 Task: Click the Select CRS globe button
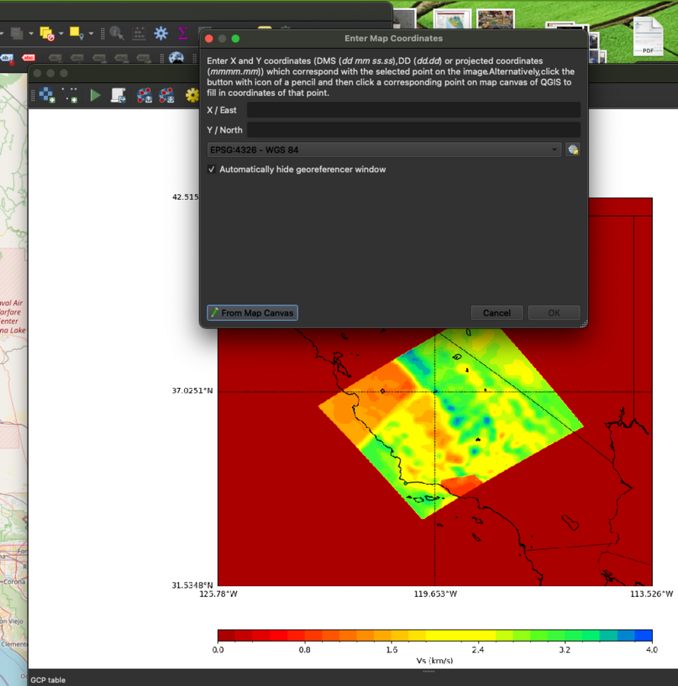573,150
